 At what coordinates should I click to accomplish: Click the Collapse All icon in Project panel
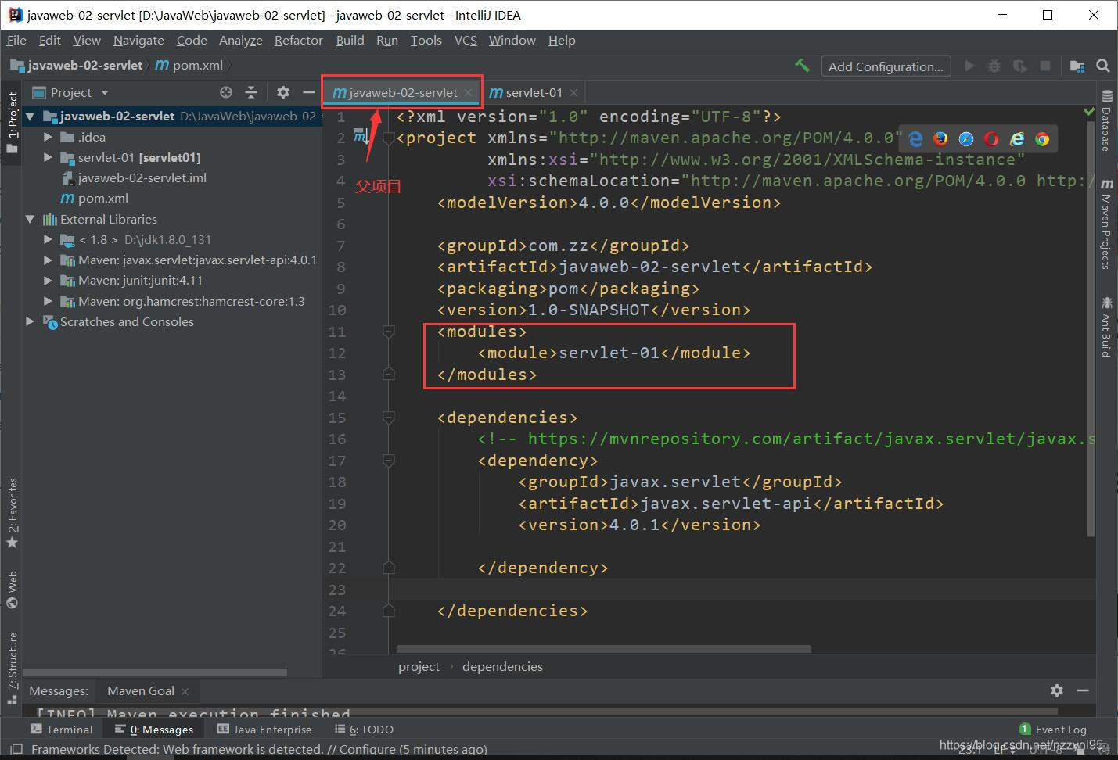pos(251,92)
